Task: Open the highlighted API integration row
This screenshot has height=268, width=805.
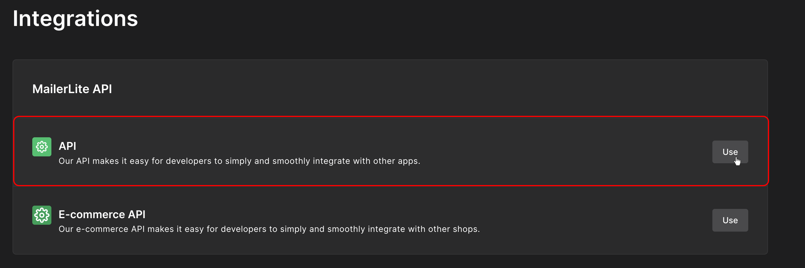Action: pos(391,151)
